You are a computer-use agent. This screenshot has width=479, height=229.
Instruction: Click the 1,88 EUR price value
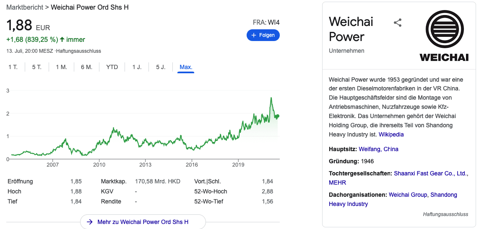28,25
